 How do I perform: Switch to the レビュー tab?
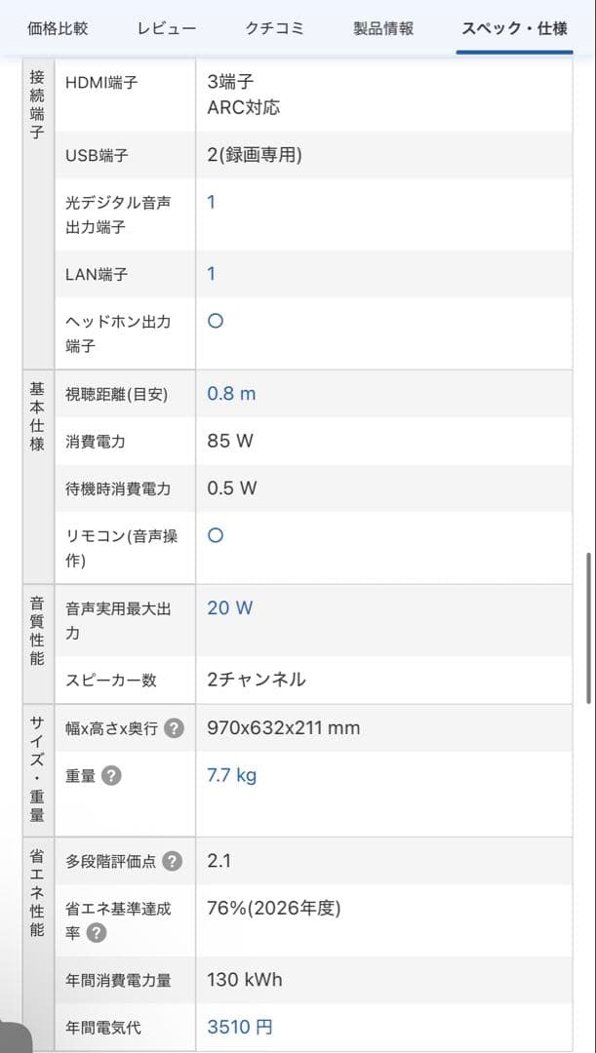click(x=167, y=28)
